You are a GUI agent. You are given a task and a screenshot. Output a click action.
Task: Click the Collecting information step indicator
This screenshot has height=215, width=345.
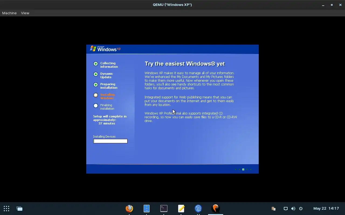[96, 64]
